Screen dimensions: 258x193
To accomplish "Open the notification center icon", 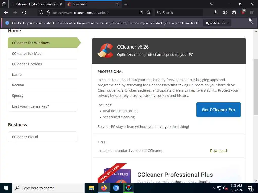I will tap(250, 188).
